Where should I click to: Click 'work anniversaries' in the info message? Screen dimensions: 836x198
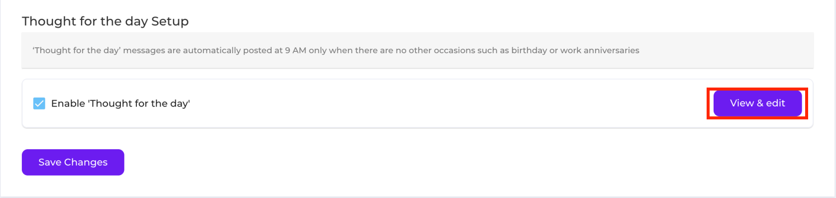pyautogui.click(x=600, y=50)
